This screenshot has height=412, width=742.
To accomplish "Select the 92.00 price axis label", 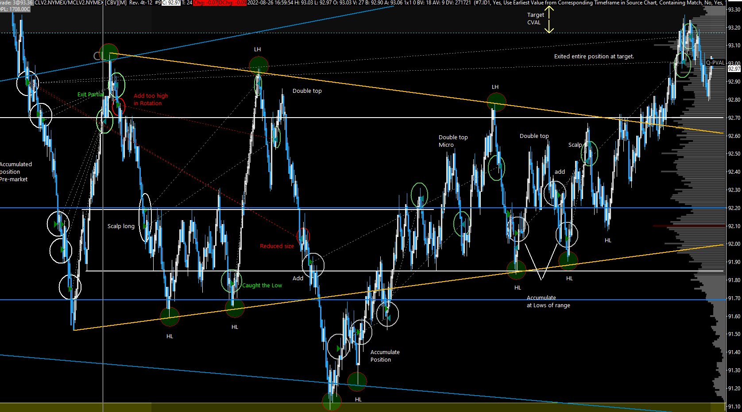I will (734, 244).
